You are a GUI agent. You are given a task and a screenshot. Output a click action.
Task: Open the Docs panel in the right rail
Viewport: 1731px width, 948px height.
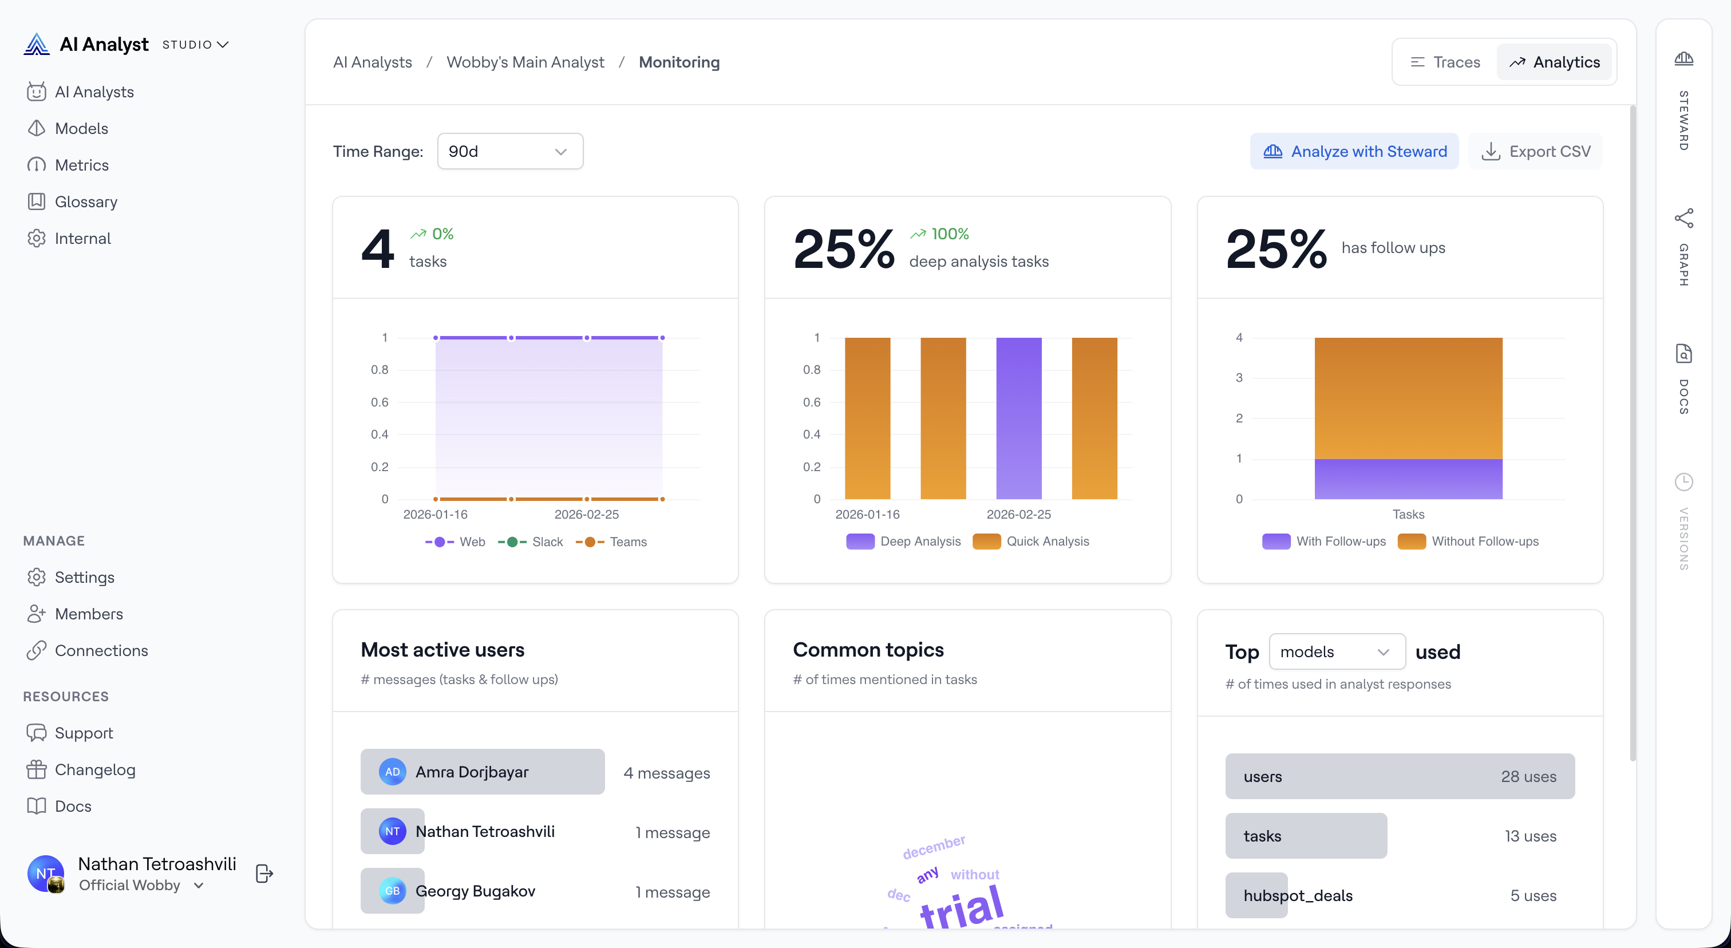tap(1683, 353)
